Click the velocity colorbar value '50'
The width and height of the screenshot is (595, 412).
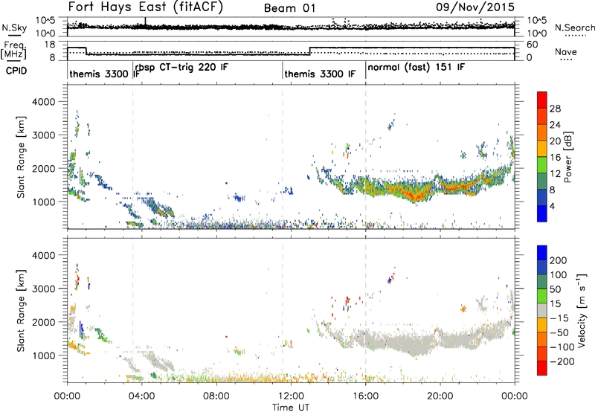555,289
